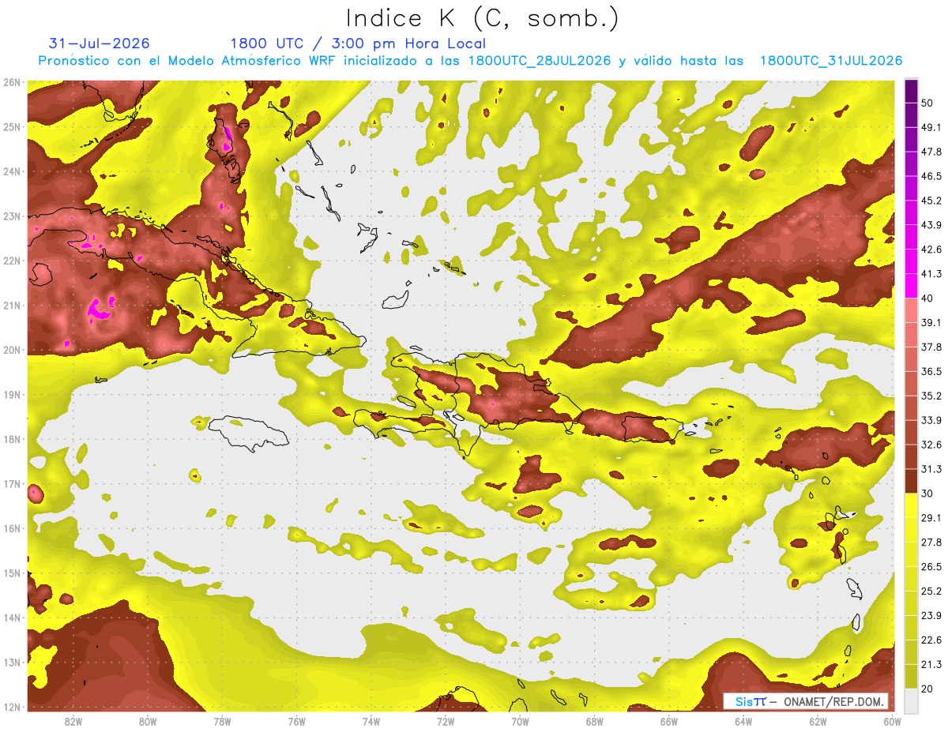The width and height of the screenshot is (948, 732).
Task: Select the dark brown swatch between 30 and 31.3
Action: pyautogui.click(x=911, y=481)
